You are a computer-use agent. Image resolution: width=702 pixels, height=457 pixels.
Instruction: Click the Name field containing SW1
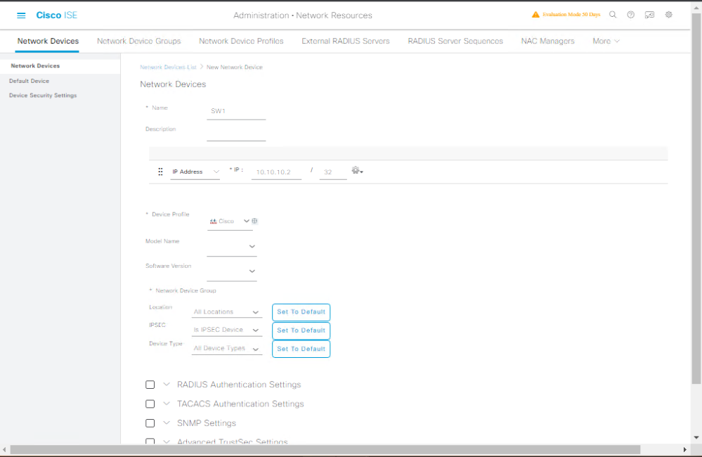click(236, 111)
